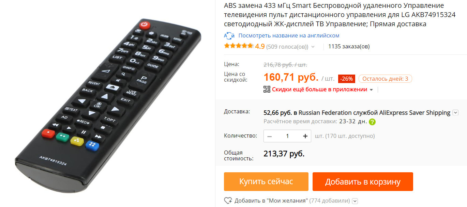
Task: Expand the votes breakdown chevron next to 509 голоса(ов)
Action: tap(313, 47)
